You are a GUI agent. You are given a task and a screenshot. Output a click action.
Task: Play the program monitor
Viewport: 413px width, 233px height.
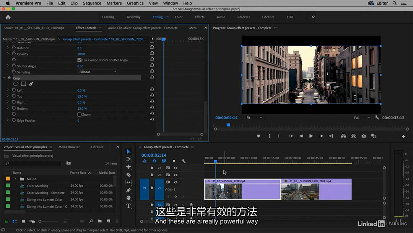(x=311, y=136)
